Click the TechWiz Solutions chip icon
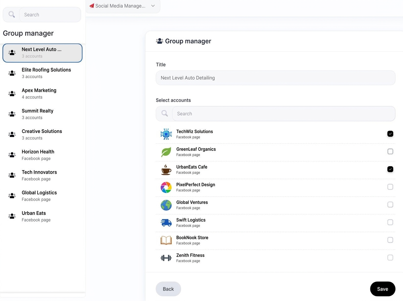403x301 pixels. click(166, 134)
